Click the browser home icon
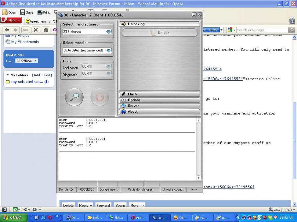This screenshot has height=222, width=297. point(46,30)
